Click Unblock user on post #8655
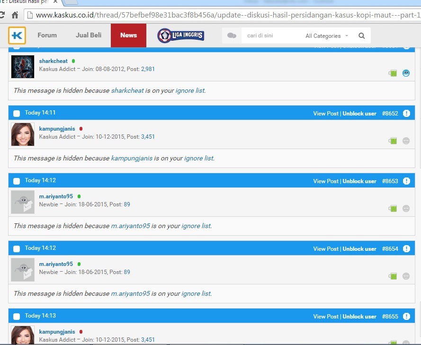Image resolution: width=421 pixels, height=345 pixels. (359, 316)
